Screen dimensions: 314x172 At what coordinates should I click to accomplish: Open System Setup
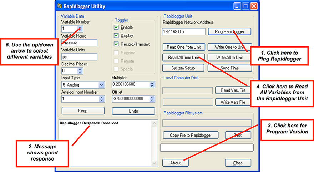pyautogui.click(x=183, y=68)
